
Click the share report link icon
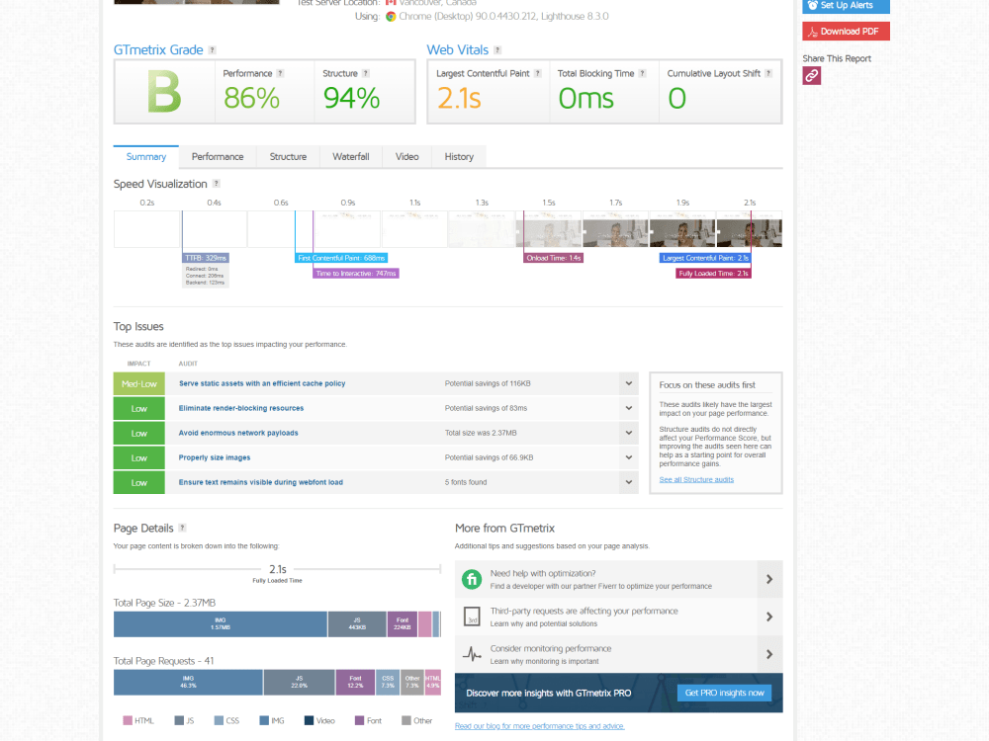click(811, 76)
